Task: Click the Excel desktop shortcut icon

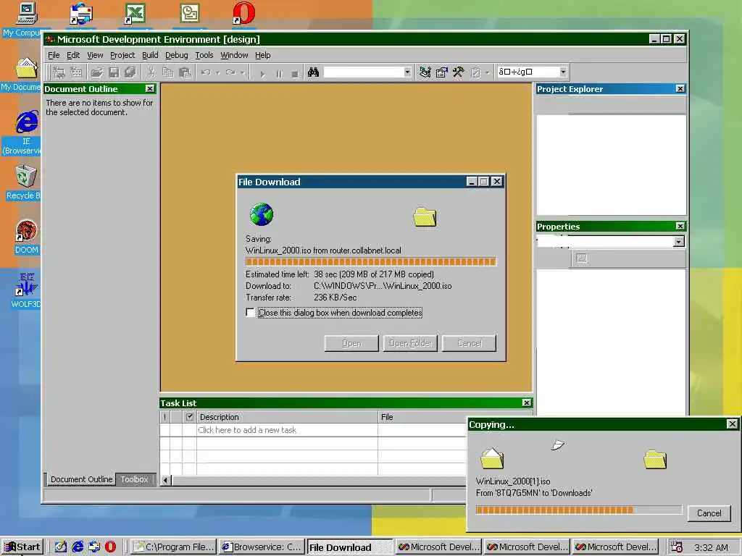Action: coord(135,13)
